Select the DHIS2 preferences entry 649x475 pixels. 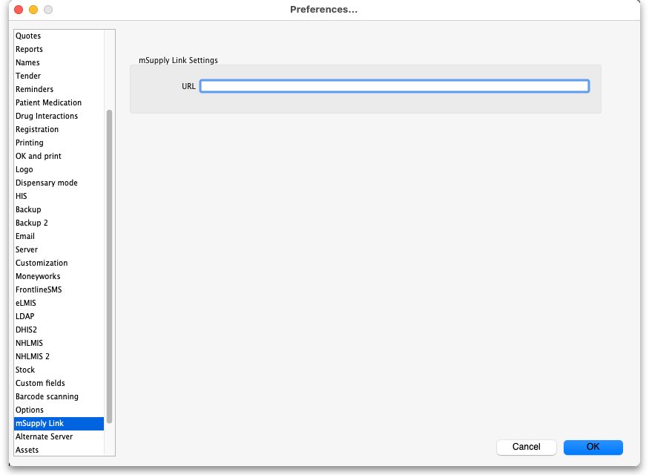click(x=27, y=330)
